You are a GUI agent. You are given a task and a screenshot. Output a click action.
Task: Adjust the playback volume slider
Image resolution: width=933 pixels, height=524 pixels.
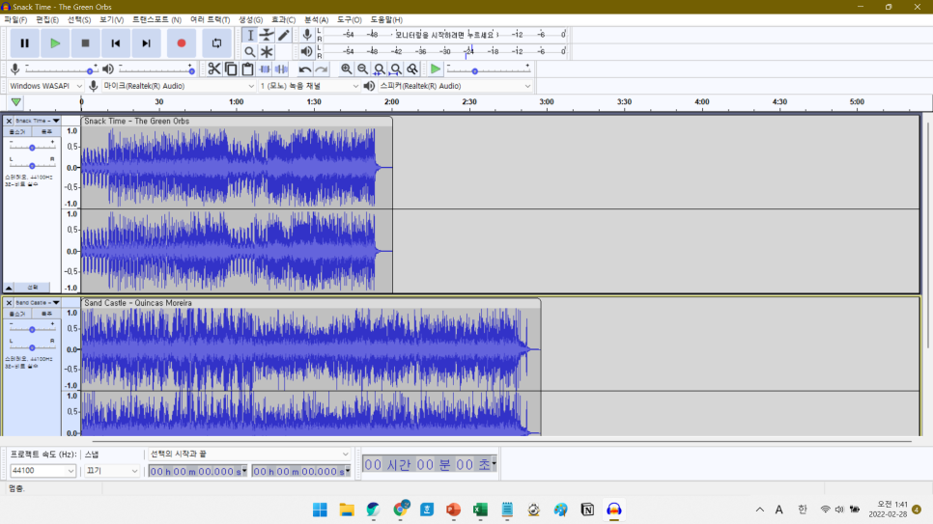(x=156, y=70)
